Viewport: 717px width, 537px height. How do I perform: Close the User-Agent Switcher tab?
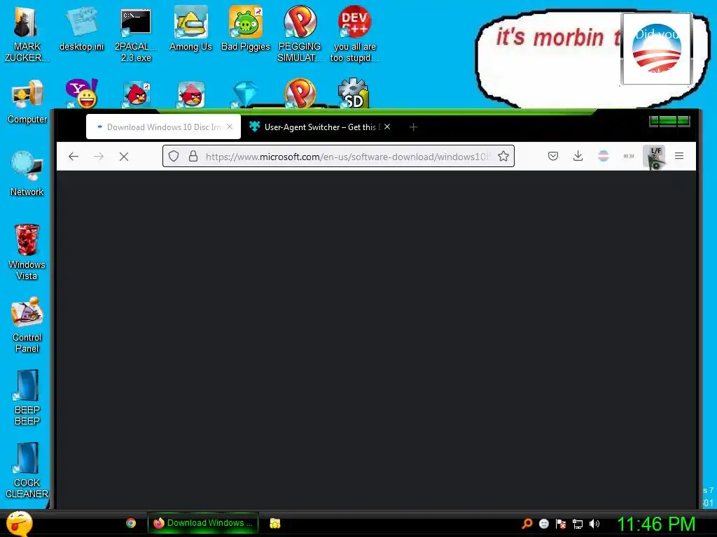387,127
